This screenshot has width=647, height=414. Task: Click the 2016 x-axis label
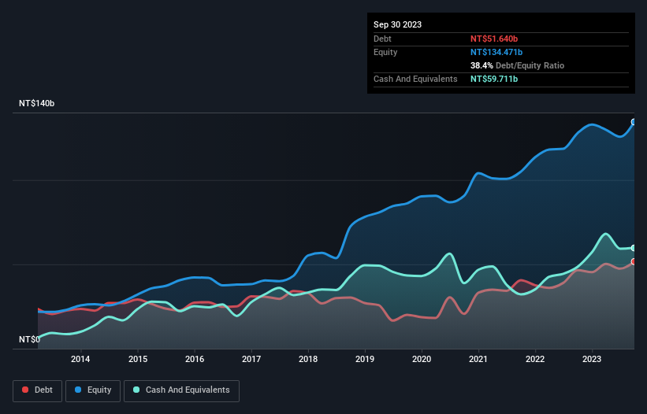(195, 359)
